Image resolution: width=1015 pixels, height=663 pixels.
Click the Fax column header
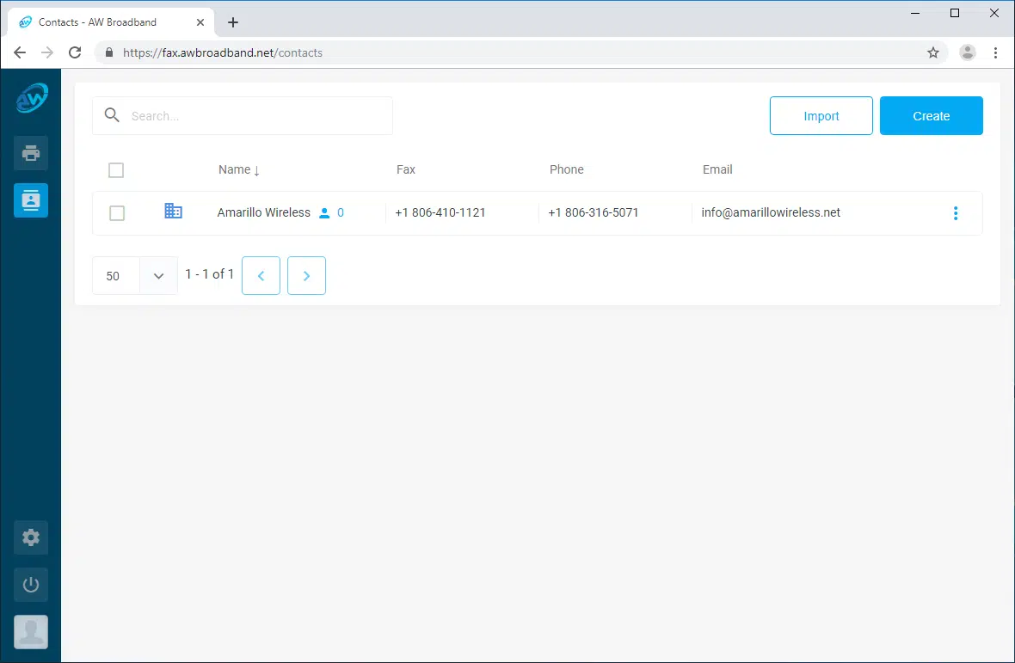pos(406,169)
